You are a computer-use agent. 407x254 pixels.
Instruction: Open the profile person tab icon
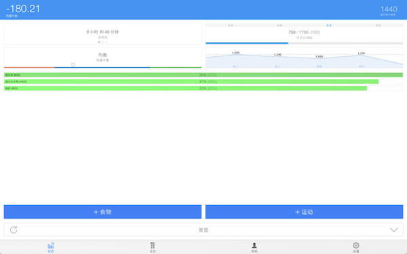254,245
